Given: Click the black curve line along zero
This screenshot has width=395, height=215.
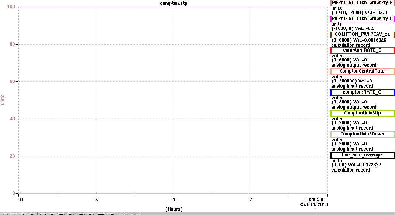Looking at the screenshot, I should pyautogui.click(x=173, y=193).
